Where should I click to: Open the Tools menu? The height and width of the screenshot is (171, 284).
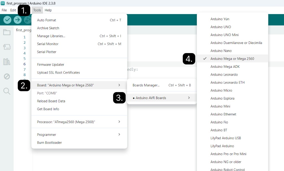[x=37, y=10]
